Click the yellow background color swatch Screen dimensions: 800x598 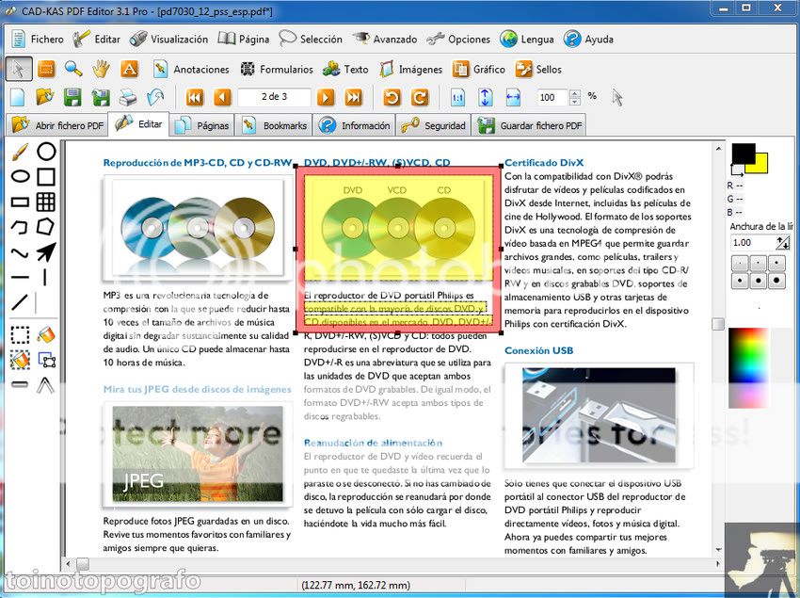[x=757, y=163]
